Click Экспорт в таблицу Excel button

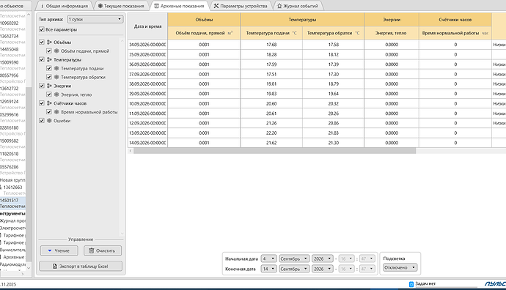[x=81, y=266]
